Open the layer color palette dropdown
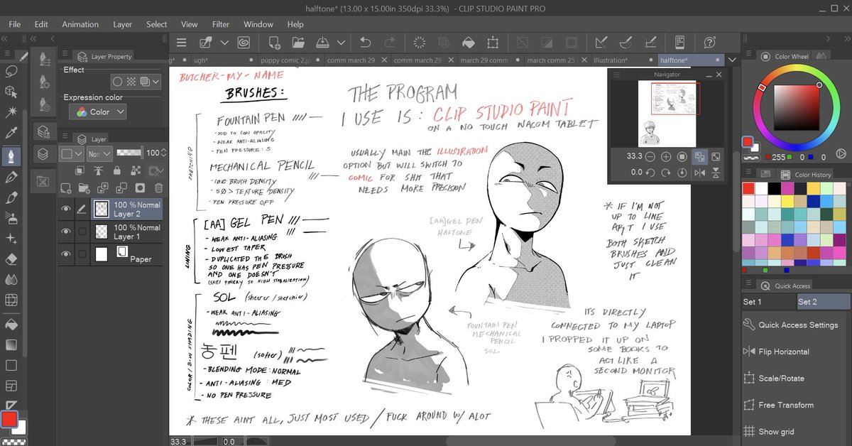Image resolution: width=852 pixels, height=446 pixels. pyautogui.click(x=71, y=153)
